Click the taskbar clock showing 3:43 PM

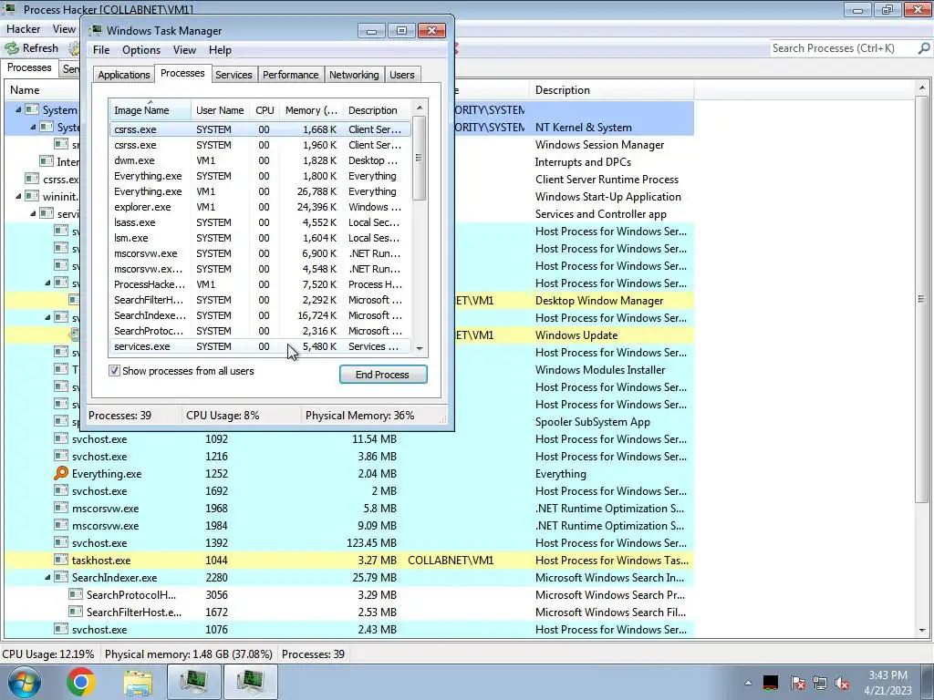(887, 675)
